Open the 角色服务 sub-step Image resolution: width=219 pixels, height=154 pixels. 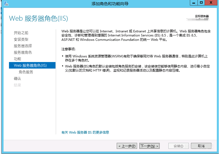coord(26,72)
